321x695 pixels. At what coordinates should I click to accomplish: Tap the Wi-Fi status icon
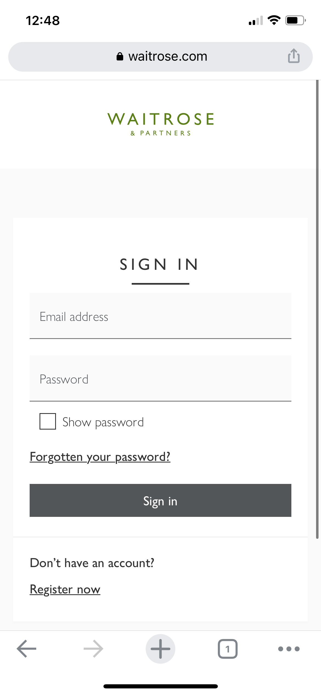click(274, 20)
